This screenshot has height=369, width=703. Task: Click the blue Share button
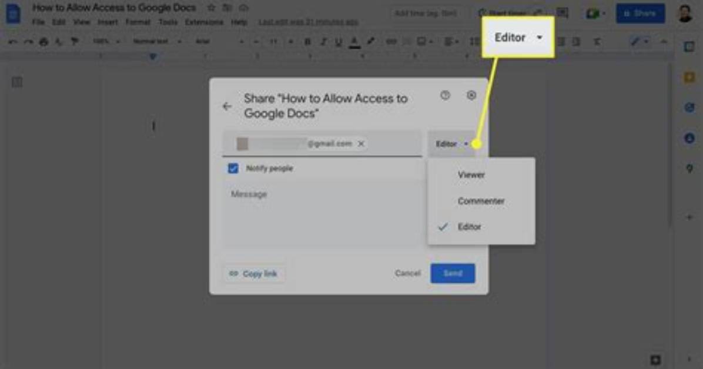[x=640, y=14]
